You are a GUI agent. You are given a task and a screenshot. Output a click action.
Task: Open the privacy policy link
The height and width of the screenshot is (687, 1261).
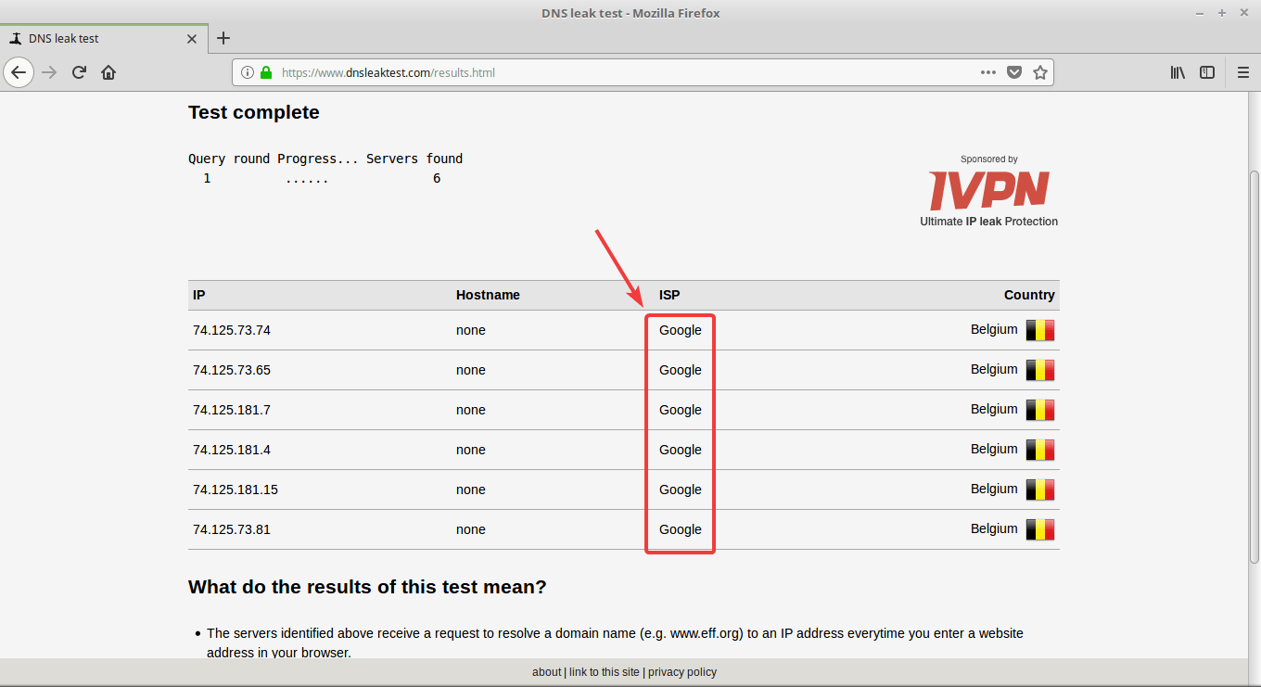pyautogui.click(x=681, y=672)
